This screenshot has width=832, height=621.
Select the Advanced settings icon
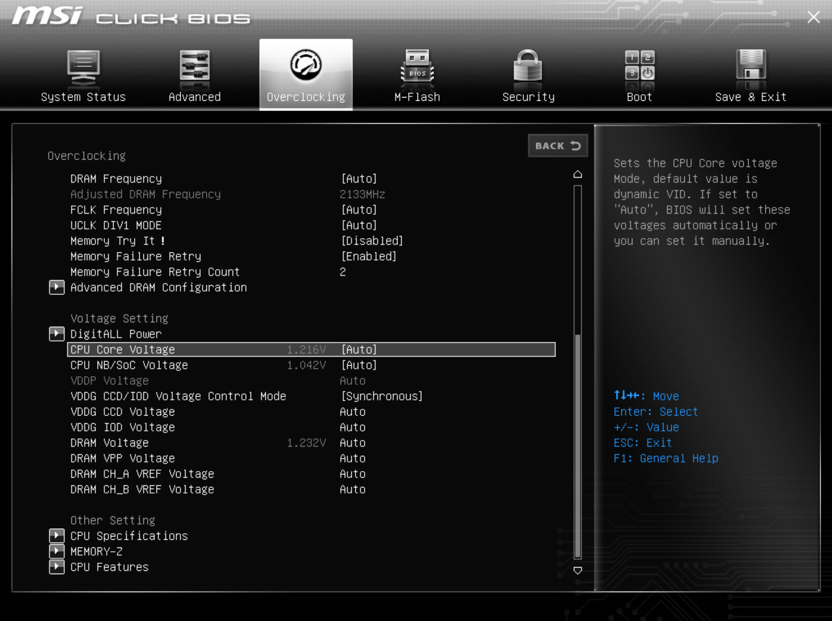coord(194,74)
